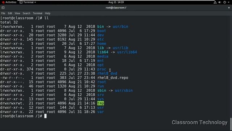Click the '14:16' timestamp on tmp row

click(x=90, y=103)
